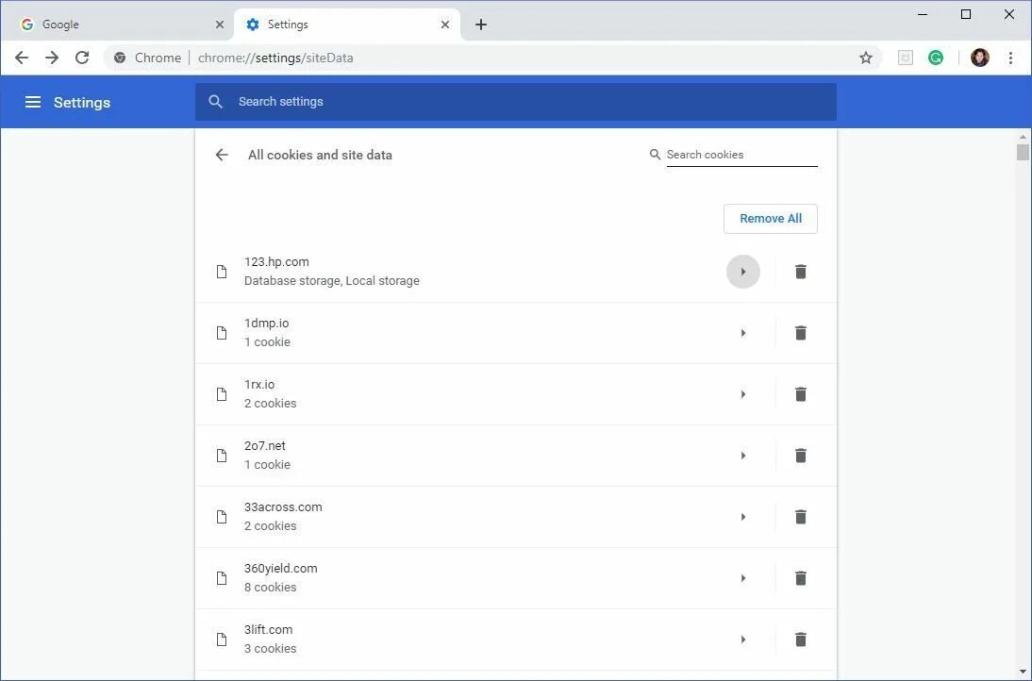The width and height of the screenshot is (1032, 681).
Task: Reload the current page
Action: tap(82, 58)
